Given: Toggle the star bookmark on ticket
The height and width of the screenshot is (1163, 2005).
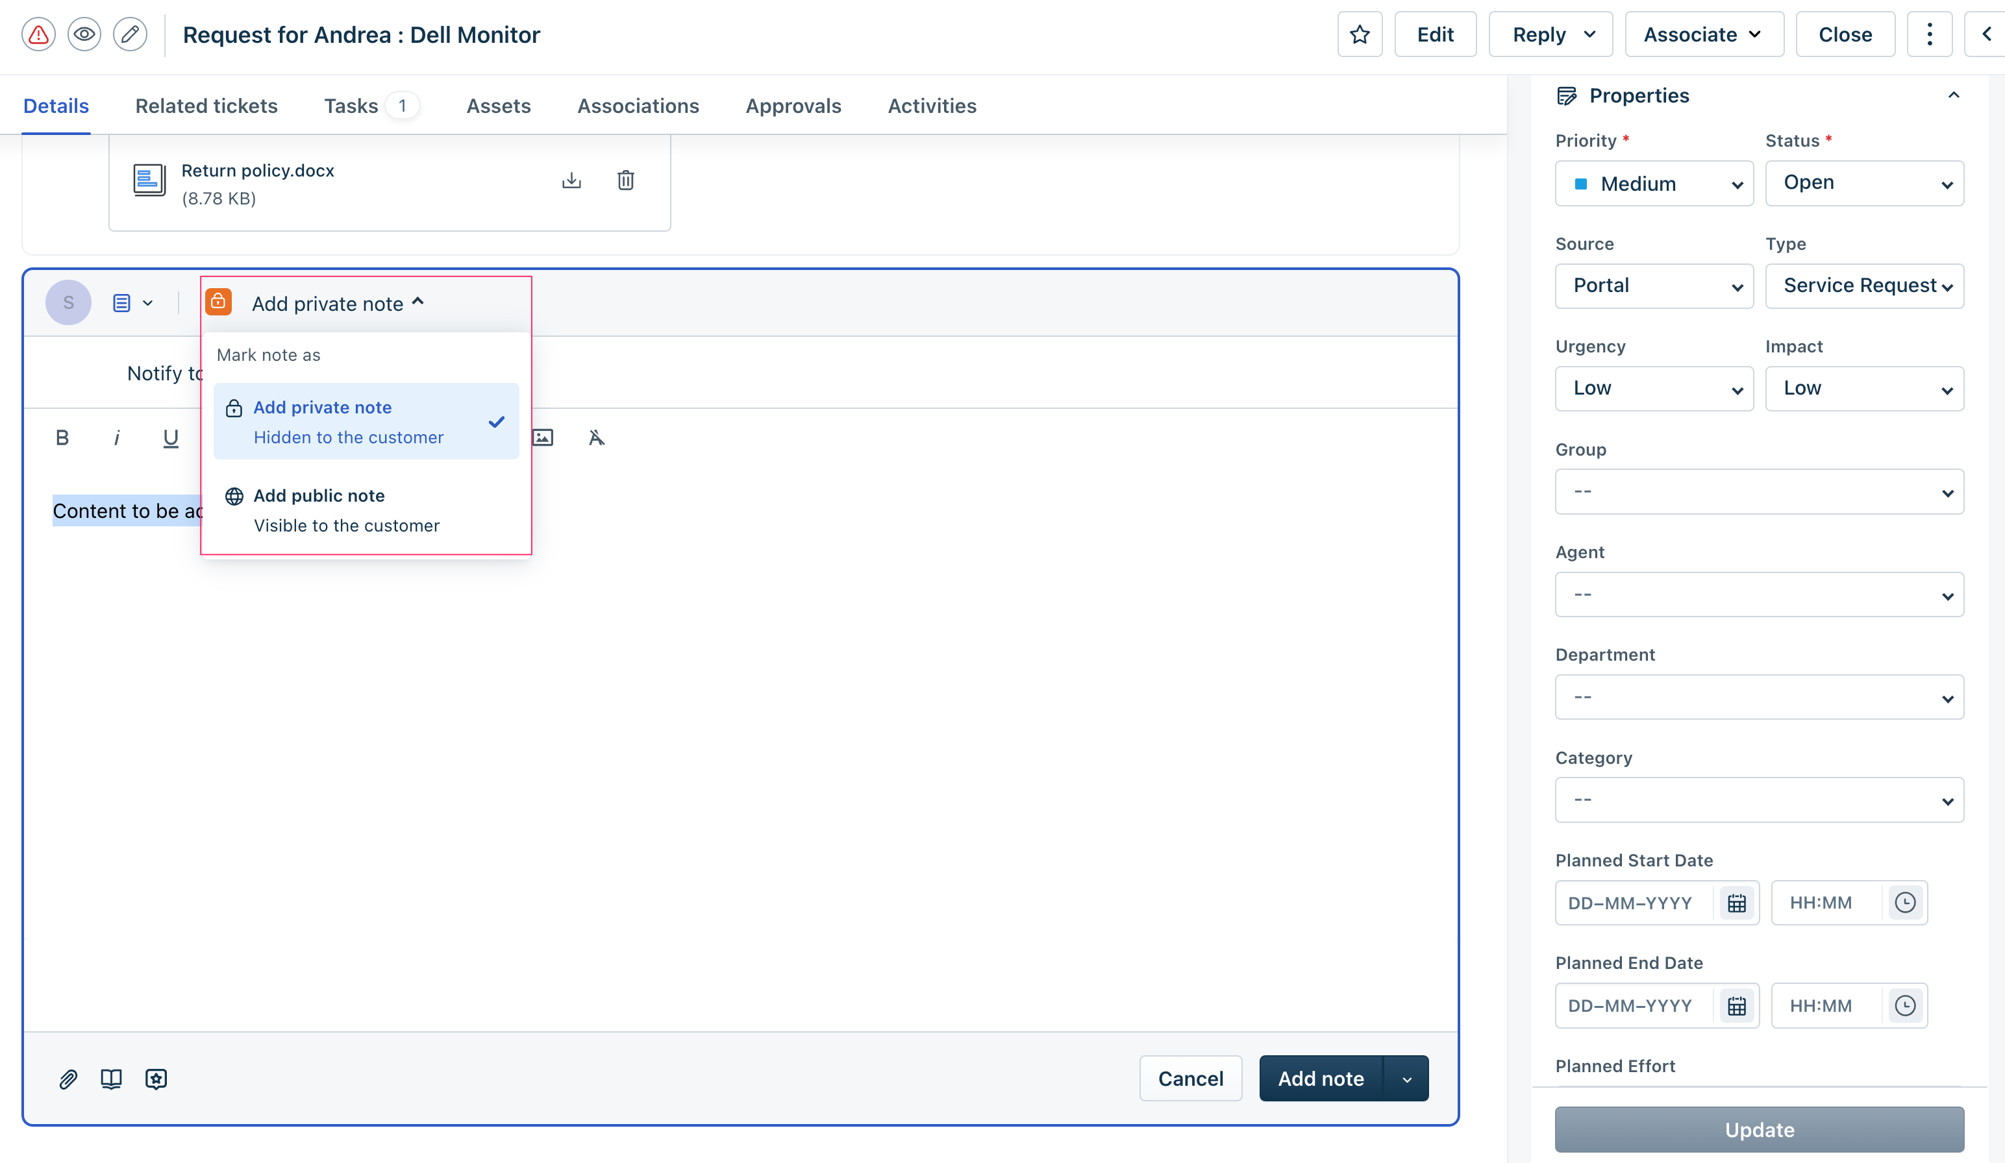Looking at the screenshot, I should click(1361, 34).
